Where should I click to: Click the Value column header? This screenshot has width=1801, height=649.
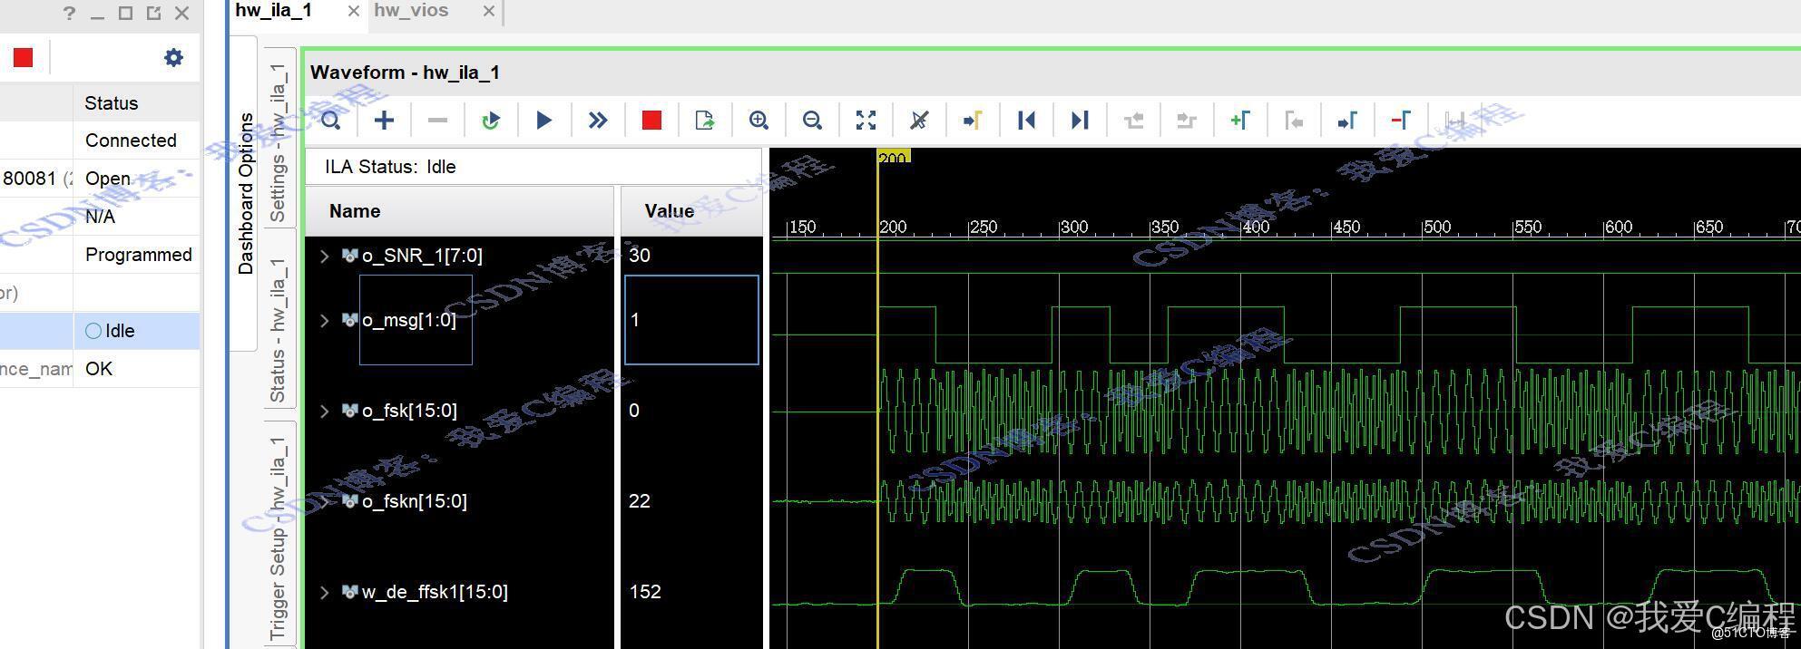pyautogui.click(x=691, y=211)
